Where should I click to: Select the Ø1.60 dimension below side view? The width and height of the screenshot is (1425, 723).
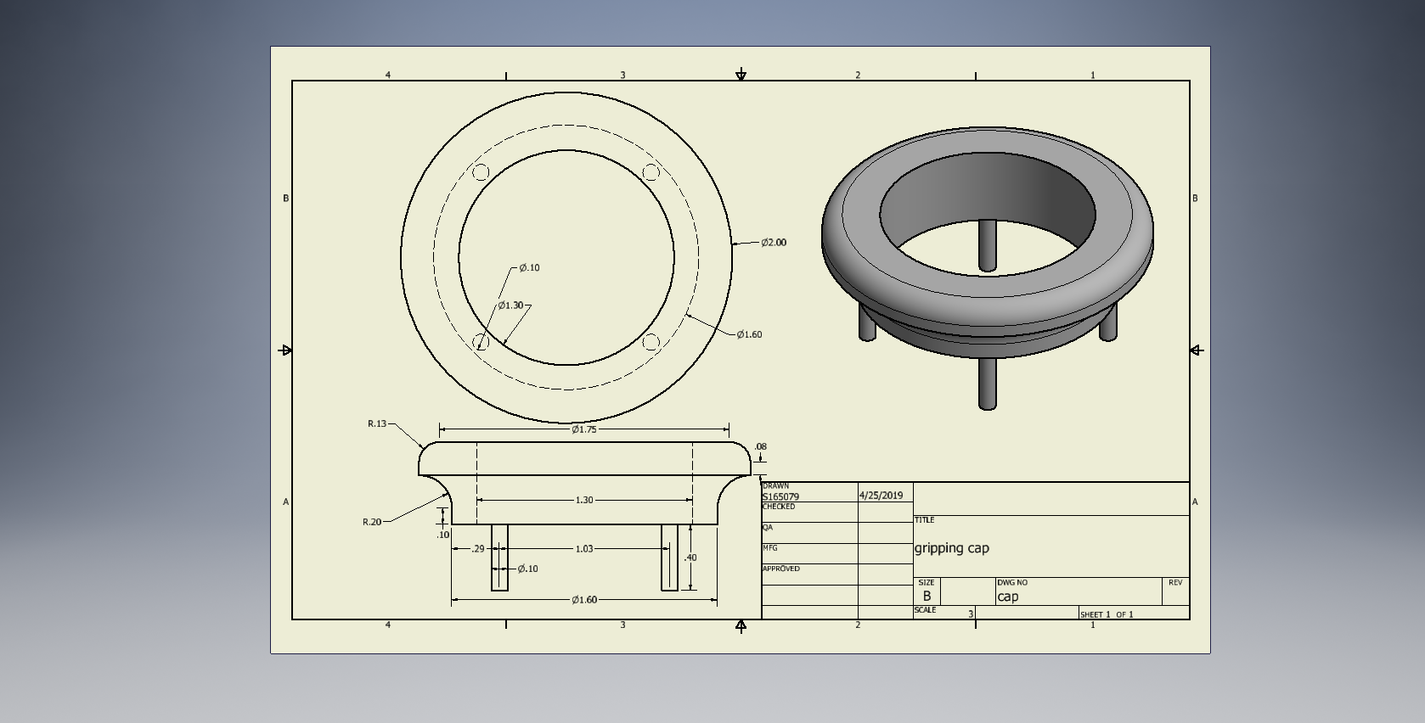tap(584, 600)
